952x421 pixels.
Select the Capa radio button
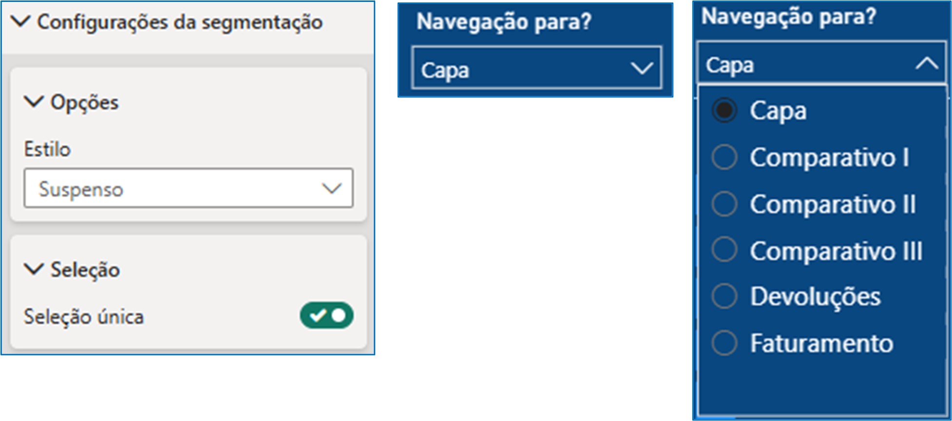click(x=724, y=110)
